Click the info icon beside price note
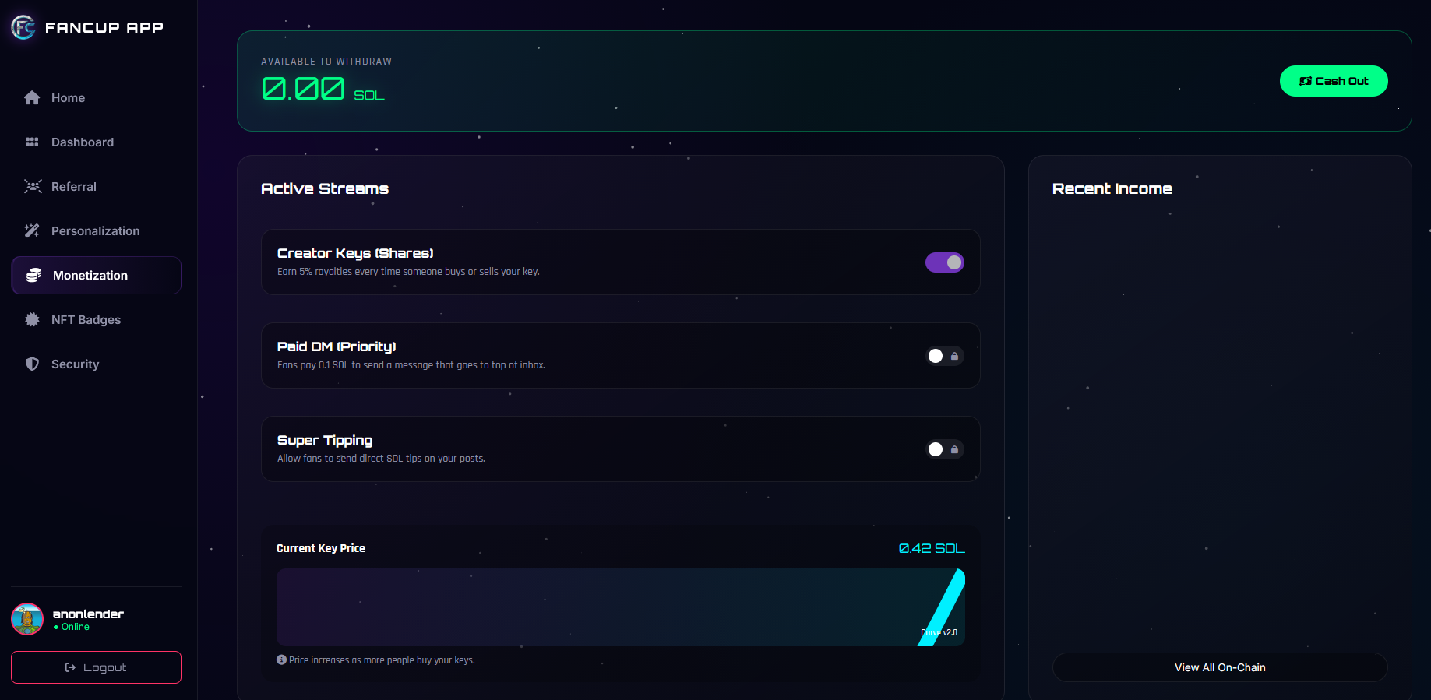Viewport: 1431px width, 700px height. pyautogui.click(x=281, y=660)
